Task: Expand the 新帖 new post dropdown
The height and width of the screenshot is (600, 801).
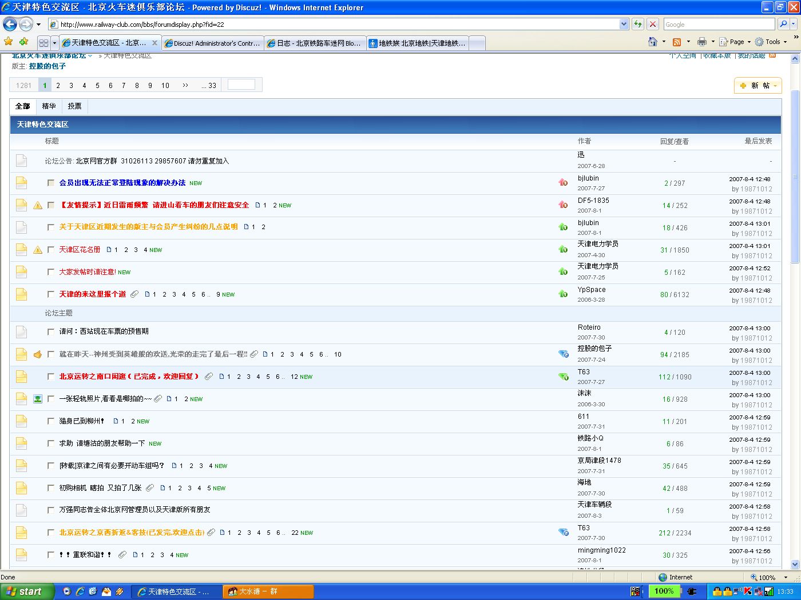Action: click(775, 86)
